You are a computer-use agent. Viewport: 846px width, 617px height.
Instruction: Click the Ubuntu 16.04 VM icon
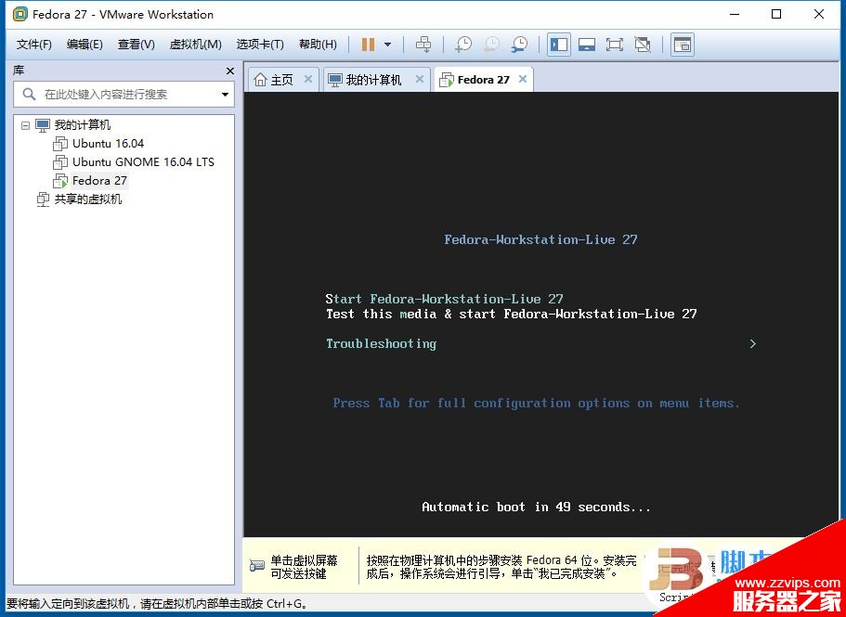59,144
